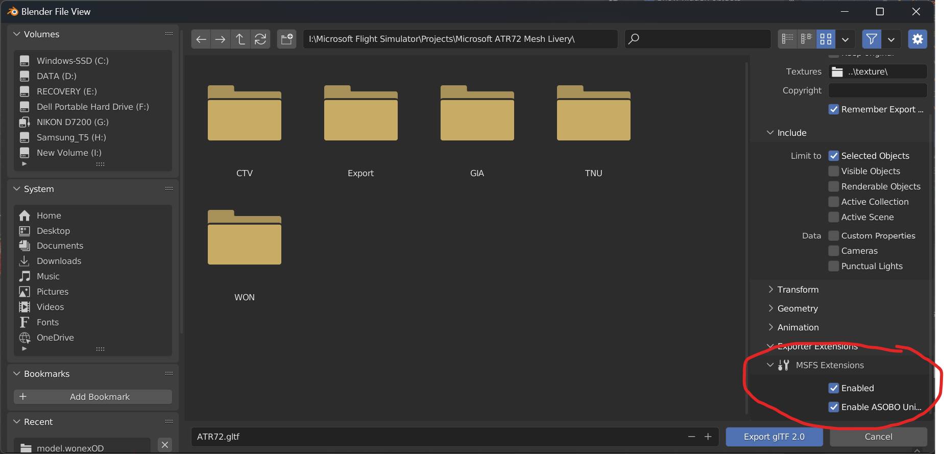Increment file name number plus button
Screen dimensions: 944x454
coord(708,437)
